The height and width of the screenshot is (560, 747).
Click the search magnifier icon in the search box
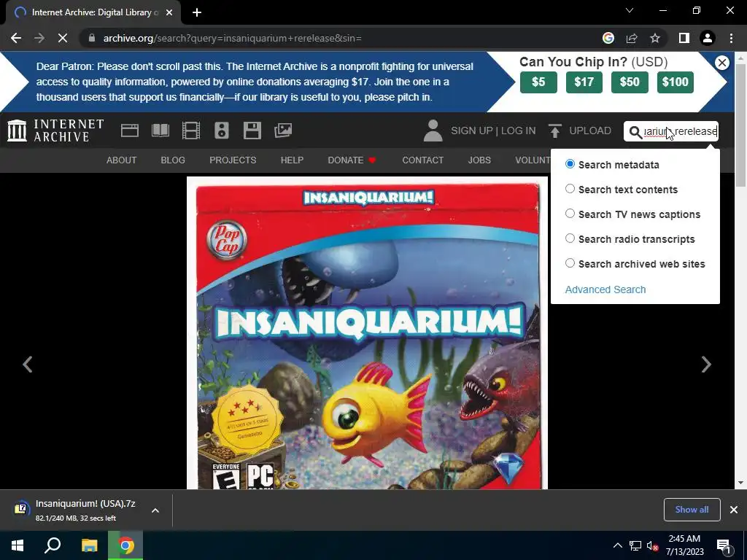click(635, 131)
